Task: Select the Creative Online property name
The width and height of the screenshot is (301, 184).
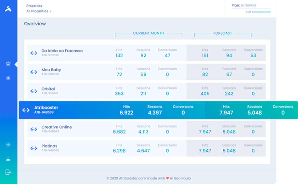Action: point(57,127)
